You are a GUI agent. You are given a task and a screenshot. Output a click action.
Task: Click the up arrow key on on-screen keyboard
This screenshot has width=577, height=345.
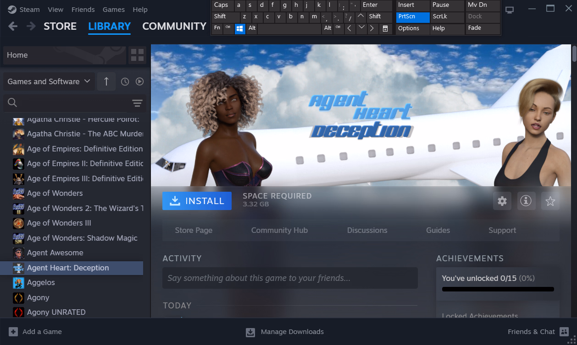pos(361,17)
